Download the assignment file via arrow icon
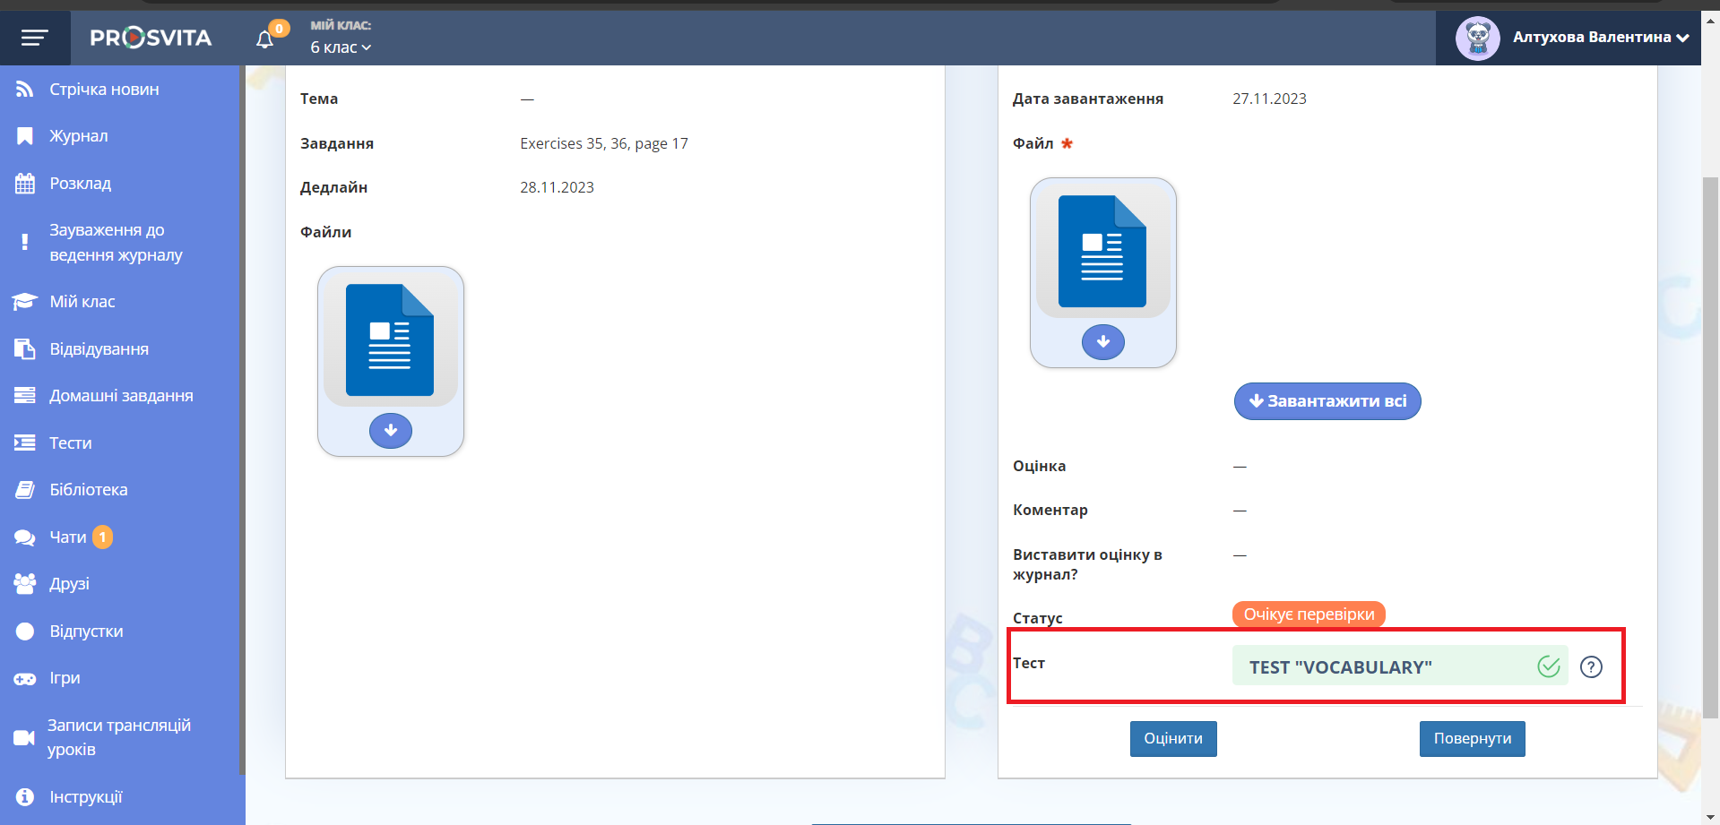Image resolution: width=1720 pixels, height=825 pixels. pos(390,431)
